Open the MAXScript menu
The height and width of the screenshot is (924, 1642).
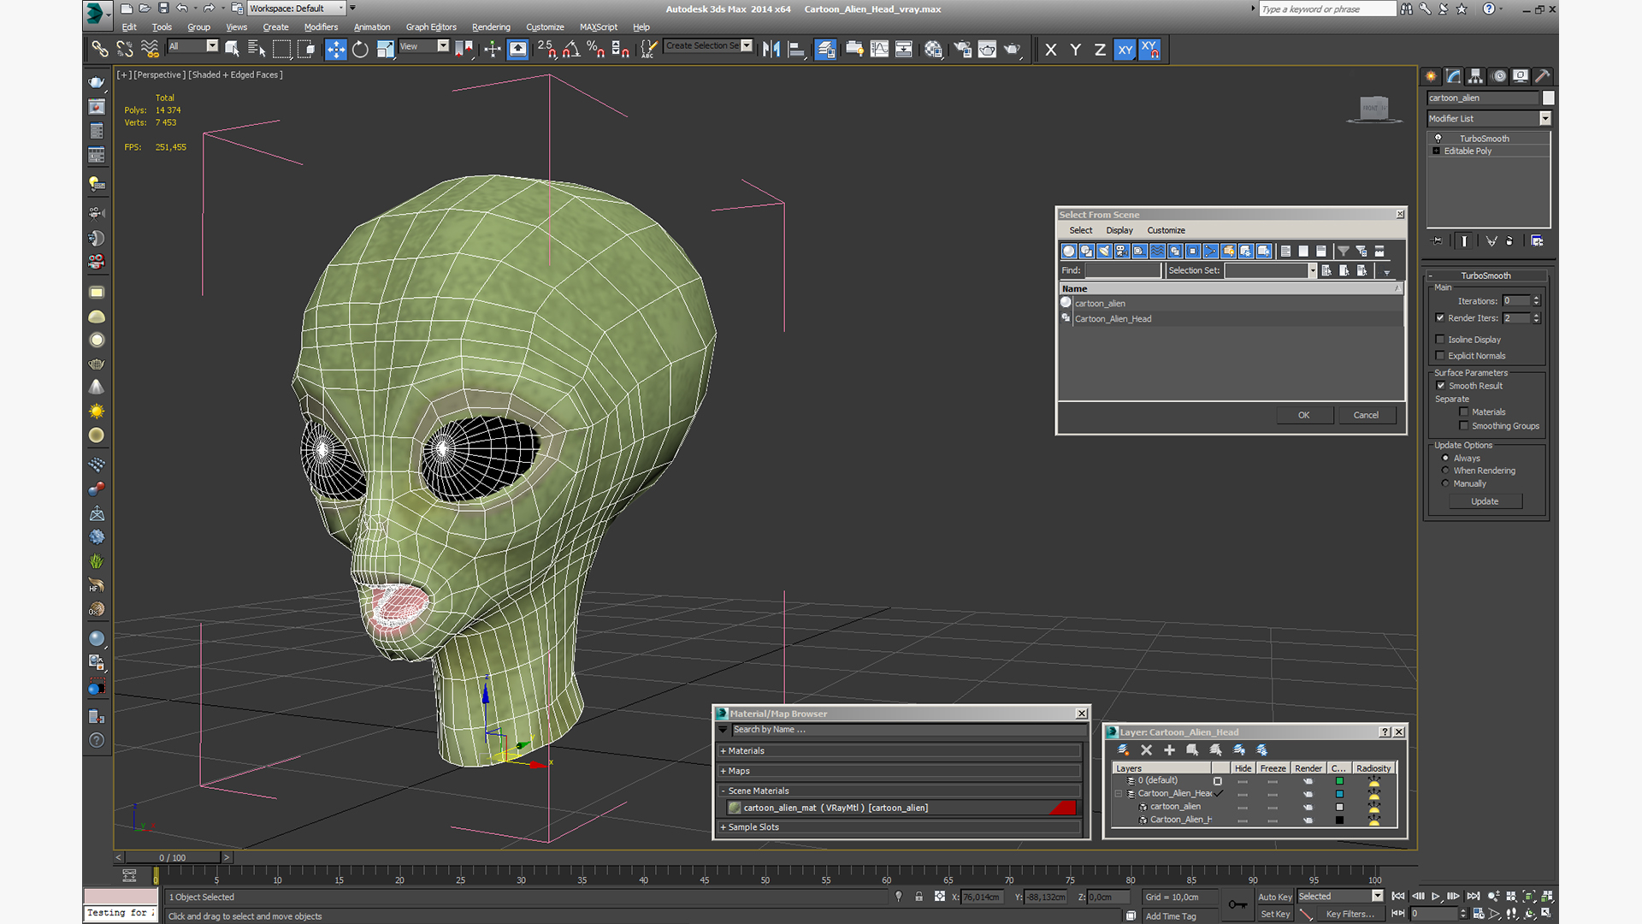[x=598, y=27]
